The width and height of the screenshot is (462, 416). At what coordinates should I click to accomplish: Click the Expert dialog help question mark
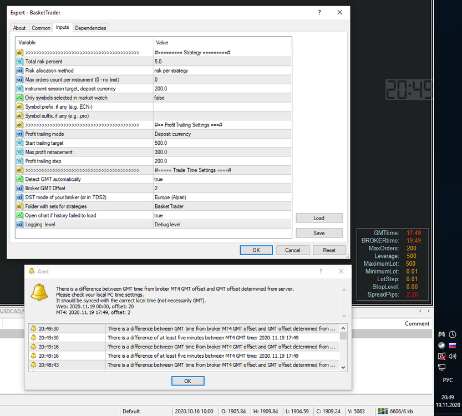pos(319,12)
